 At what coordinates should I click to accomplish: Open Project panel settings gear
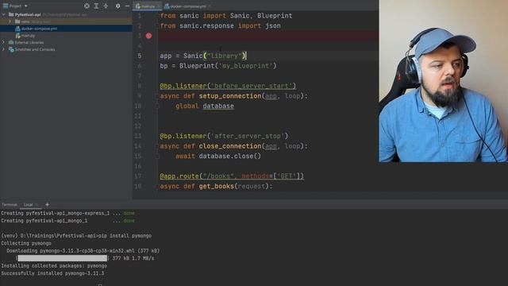pyautogui.click(x=118, y=6)
